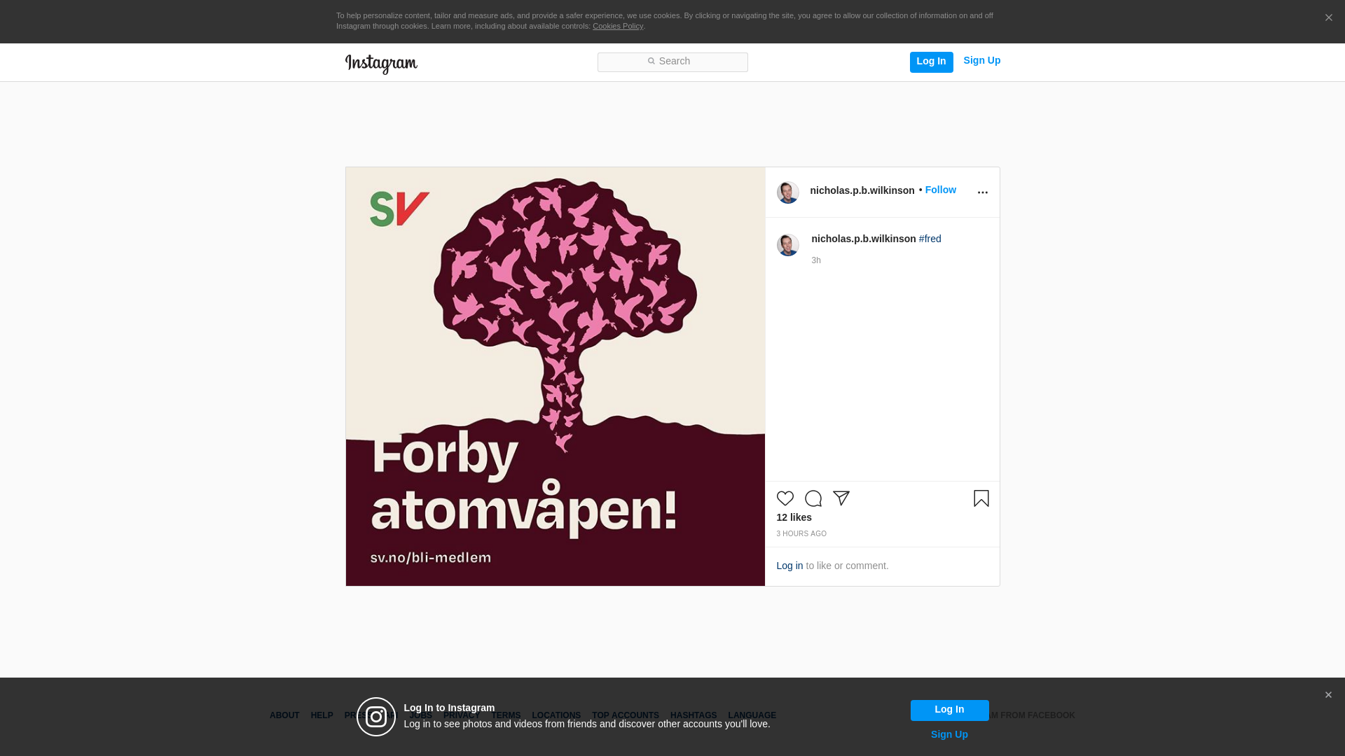Screen dimensions: 1345x756
Task: Save post with bookmark icon
Action: tap(981, 498)
